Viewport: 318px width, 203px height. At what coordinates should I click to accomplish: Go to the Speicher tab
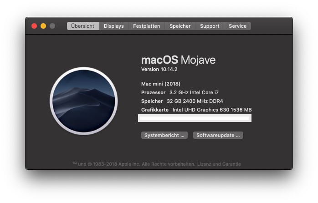pyautogui.click(x=180, y=26)
